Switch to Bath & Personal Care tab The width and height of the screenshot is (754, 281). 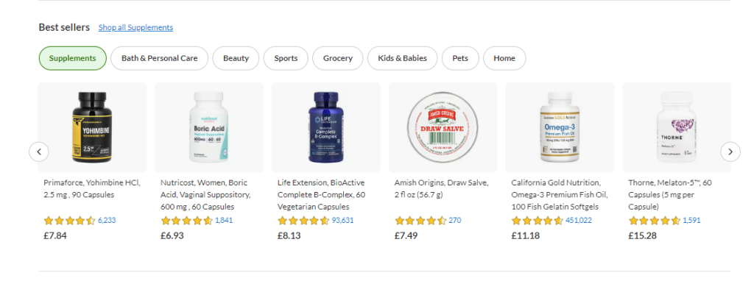(160, 58)
